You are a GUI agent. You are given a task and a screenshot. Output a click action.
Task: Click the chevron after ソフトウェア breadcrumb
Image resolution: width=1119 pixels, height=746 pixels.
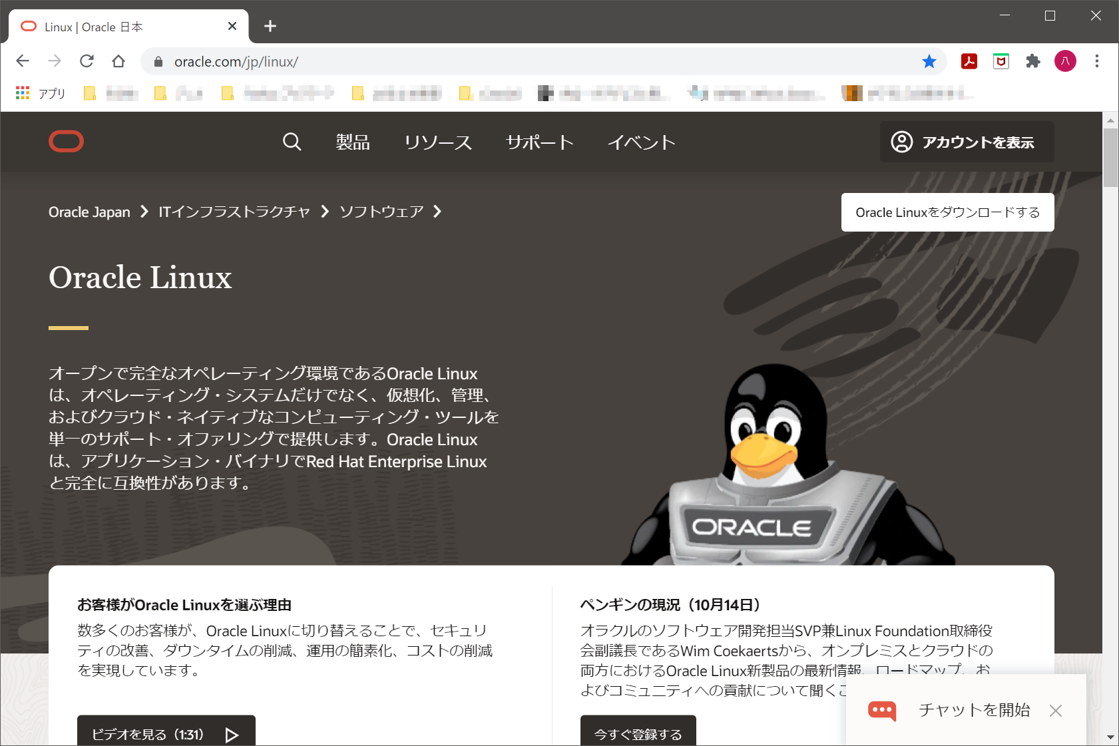tap(437, 212)
